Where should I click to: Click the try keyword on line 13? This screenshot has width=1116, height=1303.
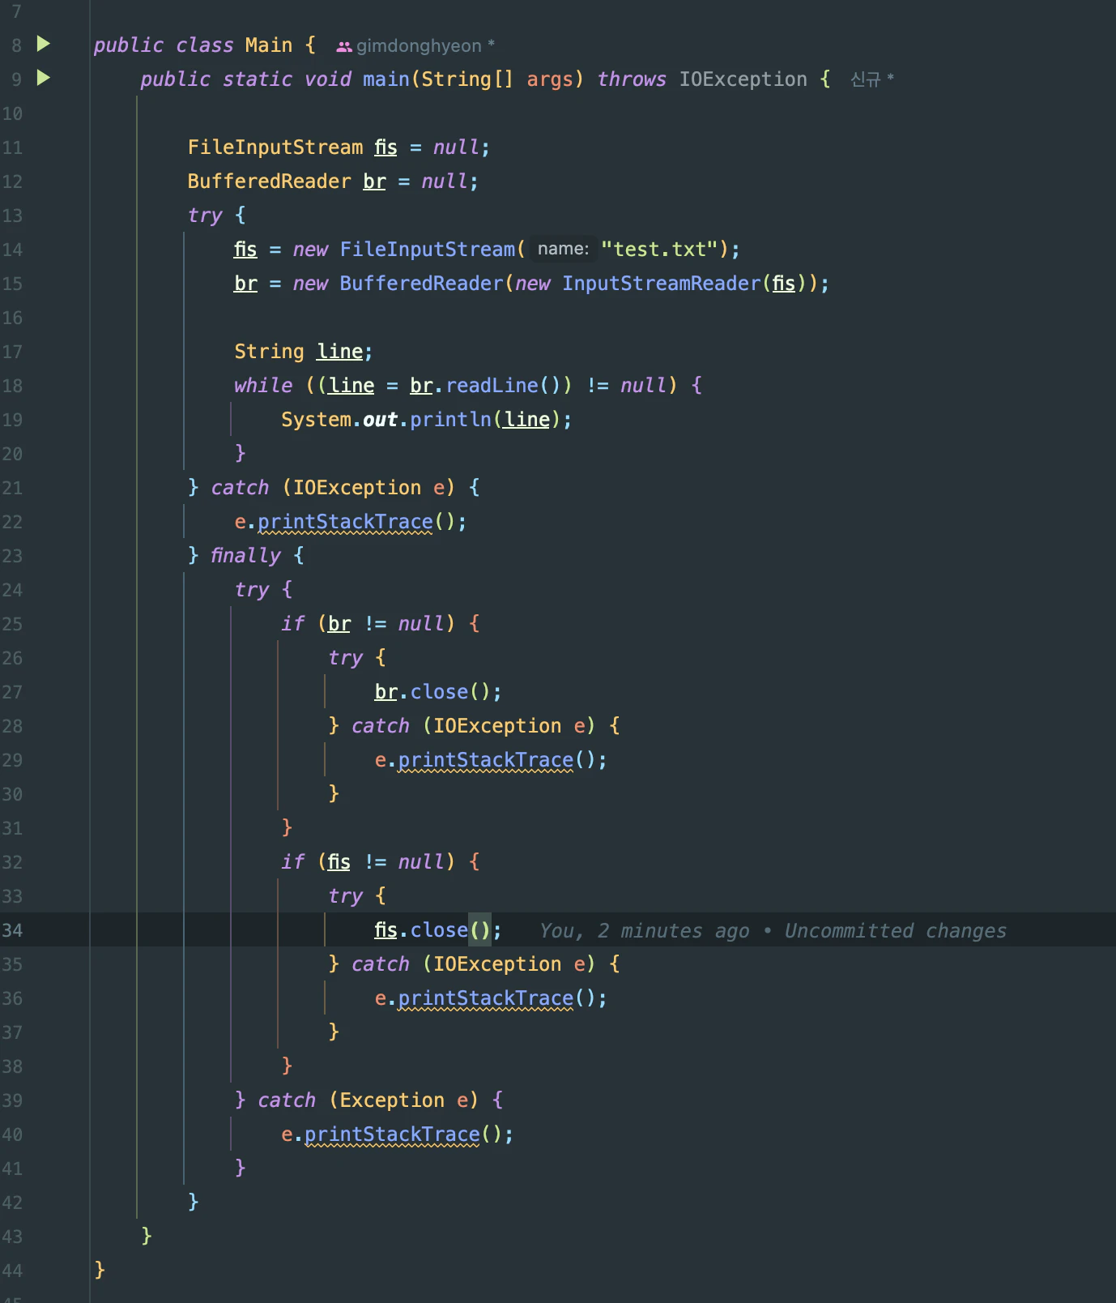click(205, 215)
